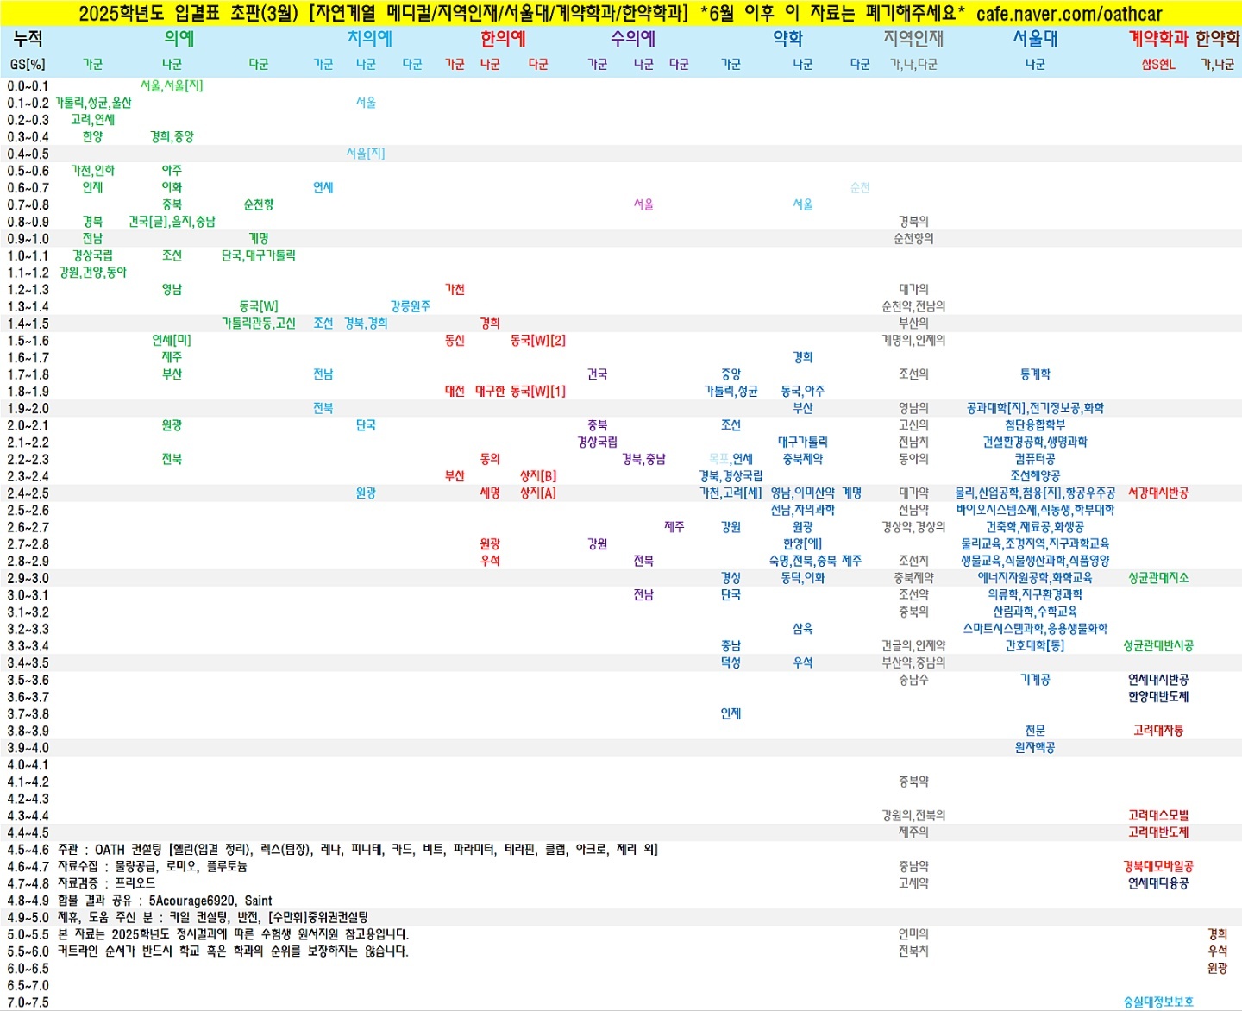Click the '상지[B]' cell

pyautogui.click(x=538, y=476)
